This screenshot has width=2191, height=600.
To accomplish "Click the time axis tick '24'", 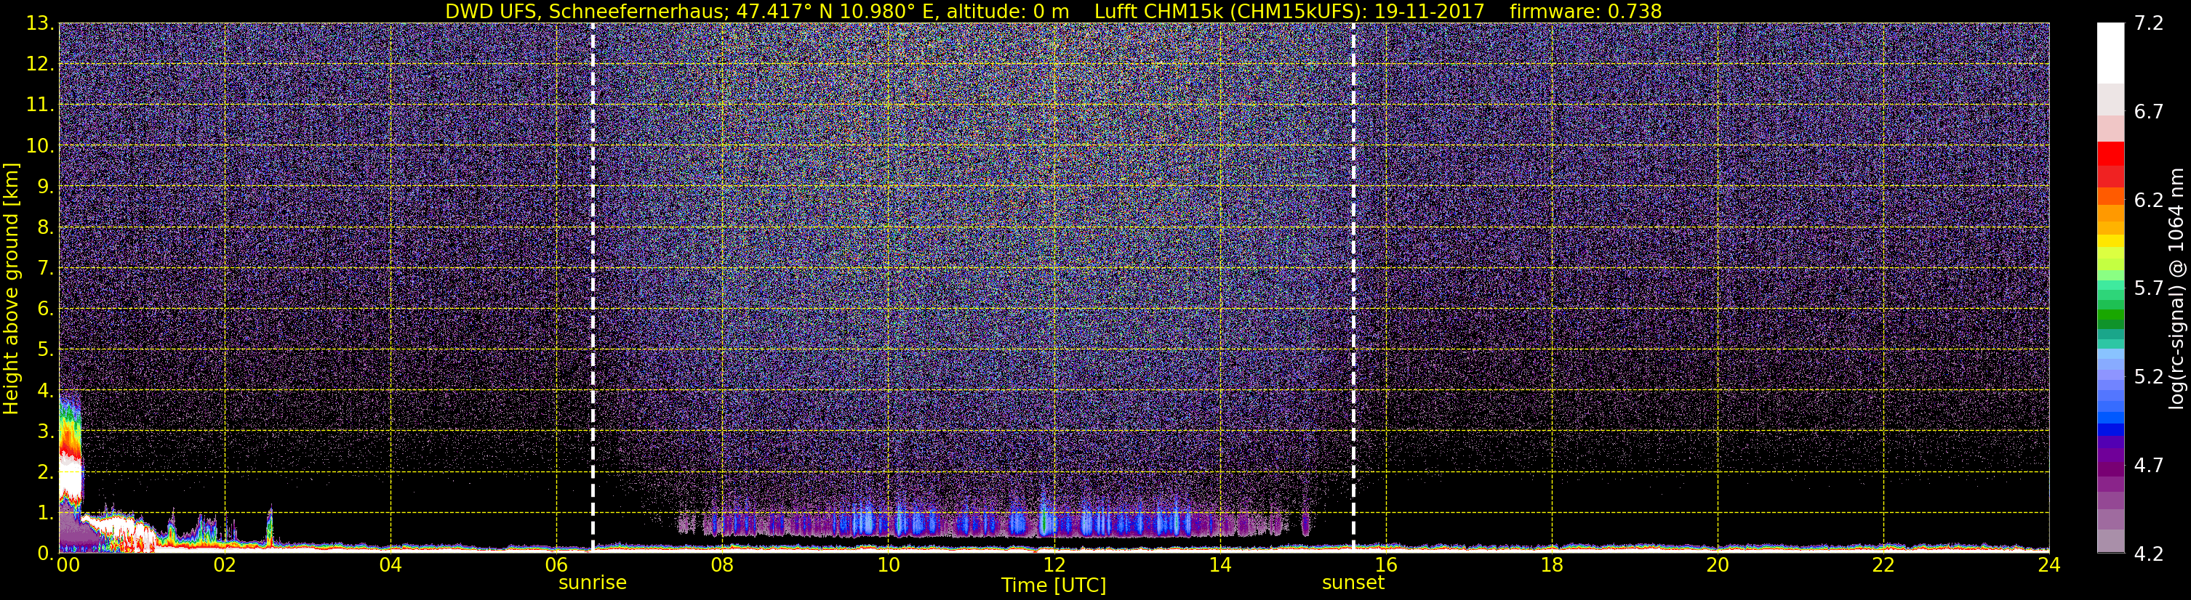I will tap(2049, 565).
